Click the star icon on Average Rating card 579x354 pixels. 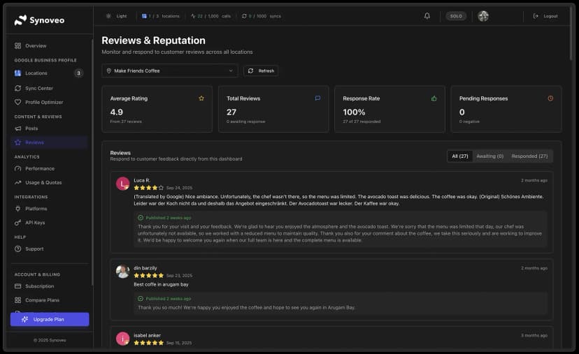tap(201, 98)
